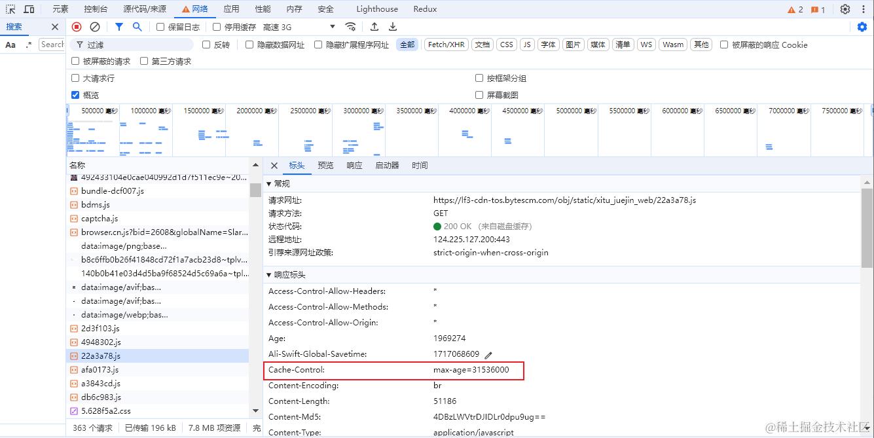
Task: Select the captcha.js request row
Action: [158, 219]
